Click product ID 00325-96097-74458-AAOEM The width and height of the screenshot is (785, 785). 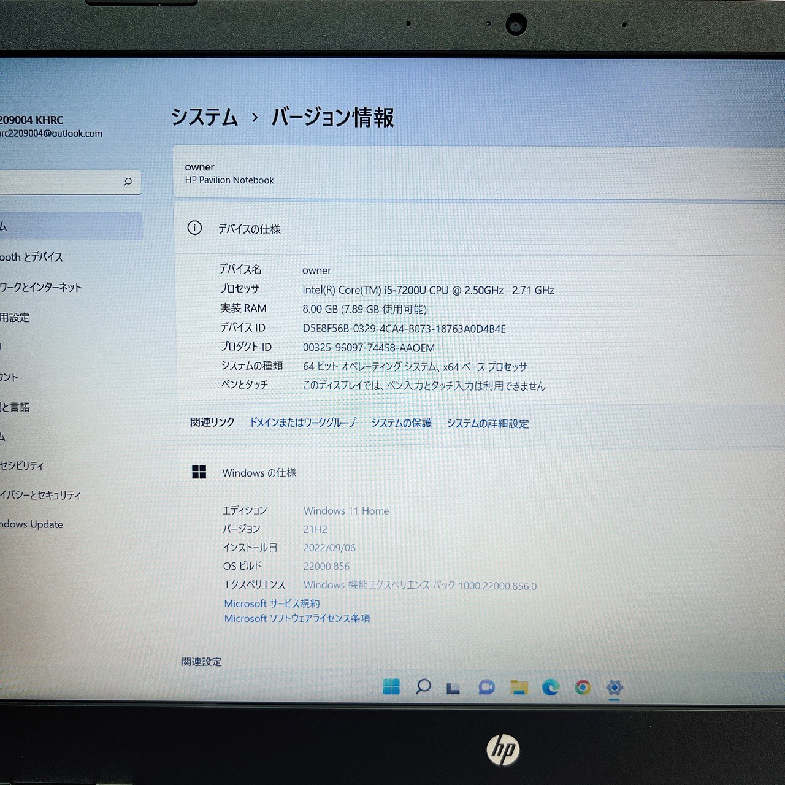pos(369,348)
